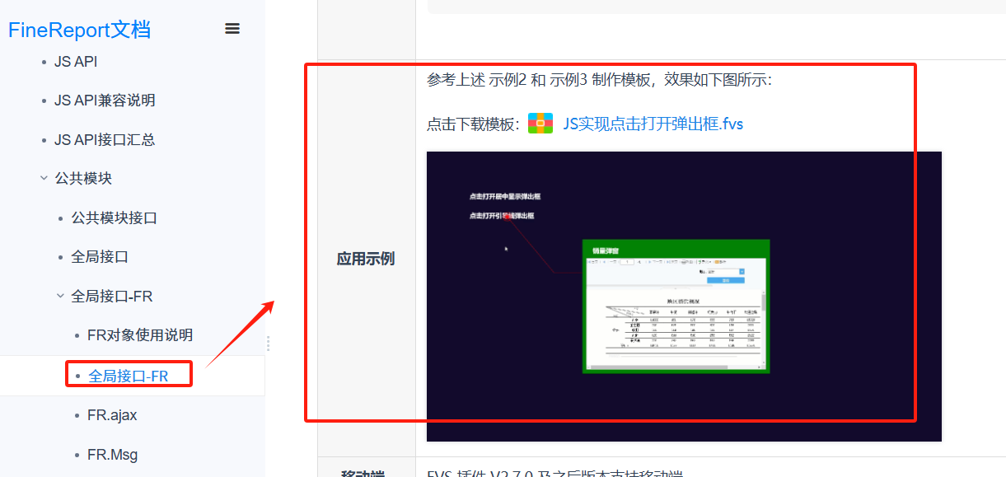Click the sidebar resize handle dots
The width and height of the screenshot is (1006, 477).
[268, 344]
